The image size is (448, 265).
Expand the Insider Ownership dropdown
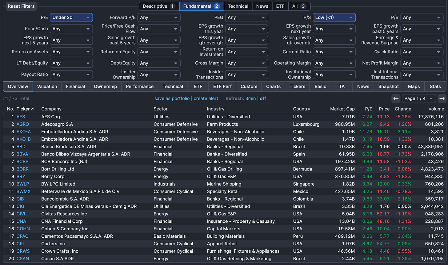tap(159, 75)
